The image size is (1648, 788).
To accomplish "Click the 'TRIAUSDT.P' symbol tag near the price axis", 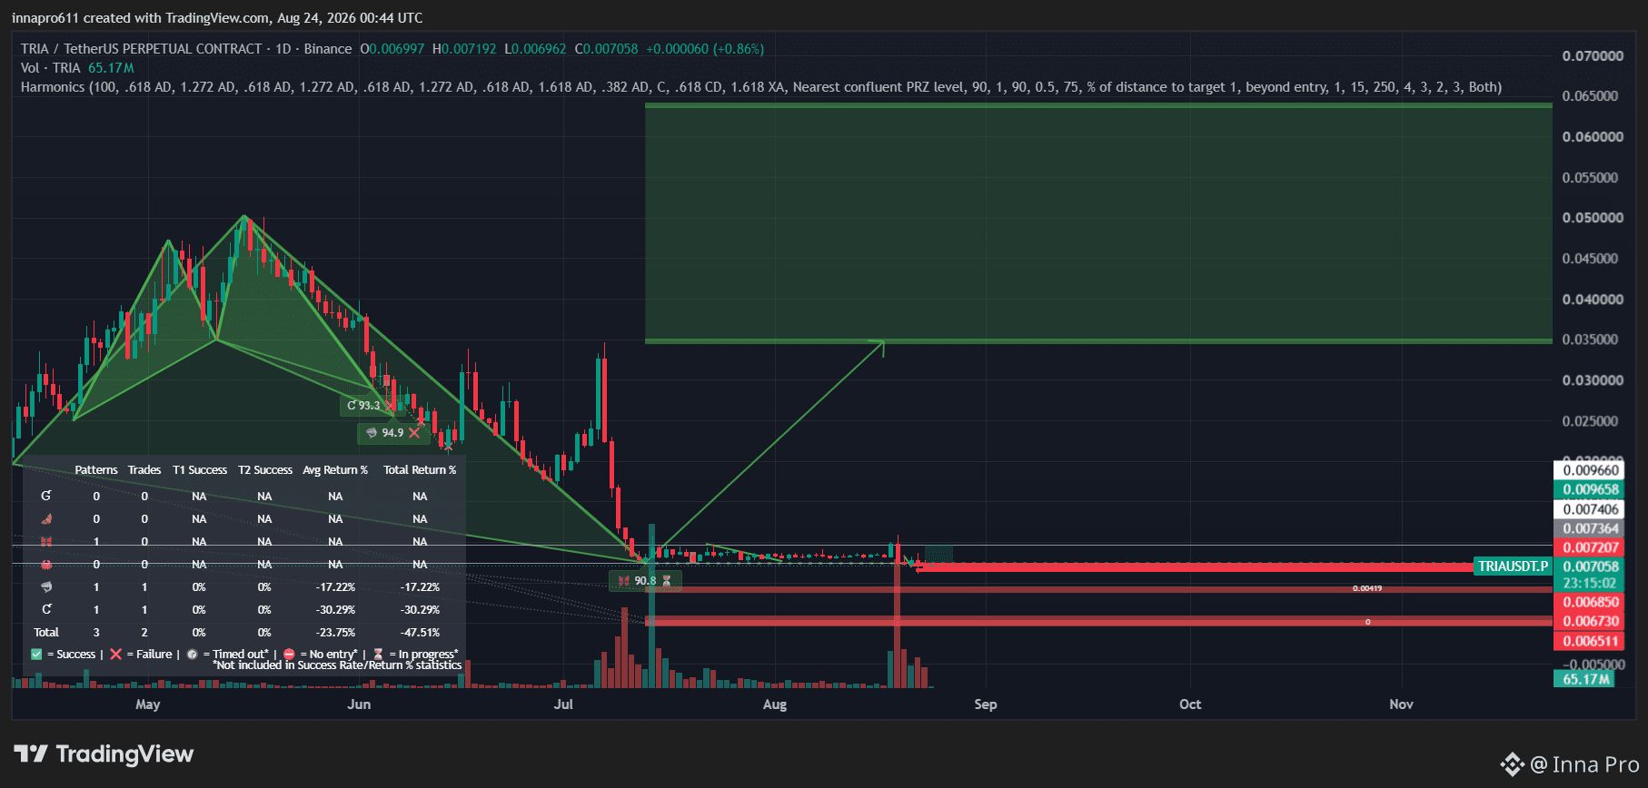I will point(1513,566).
